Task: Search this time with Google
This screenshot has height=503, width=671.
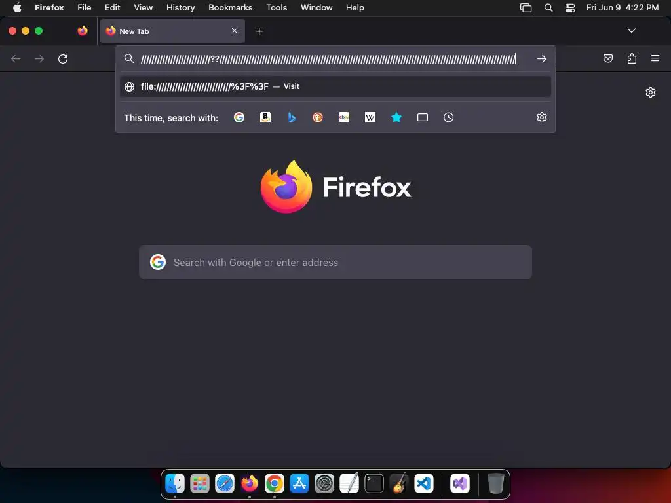Action: tap(239, 117)
